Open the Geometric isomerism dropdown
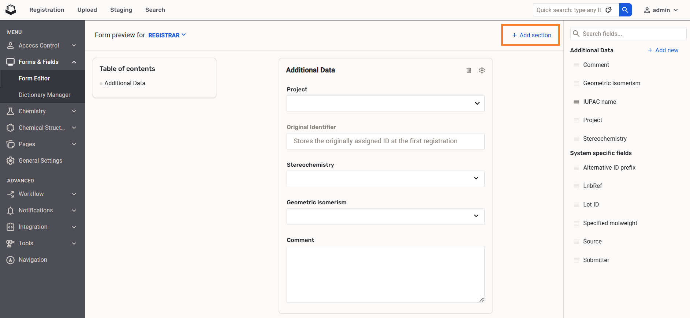 (385, 216)
